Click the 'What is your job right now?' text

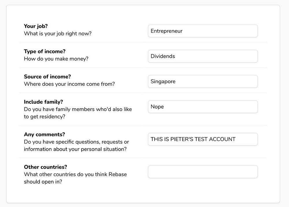(58, 33)
